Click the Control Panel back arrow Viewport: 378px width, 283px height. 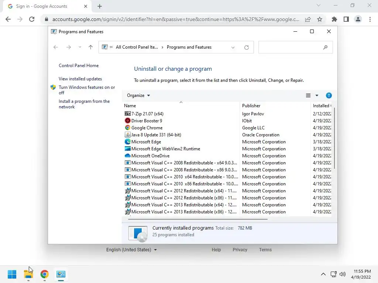[x=56, y=47]
